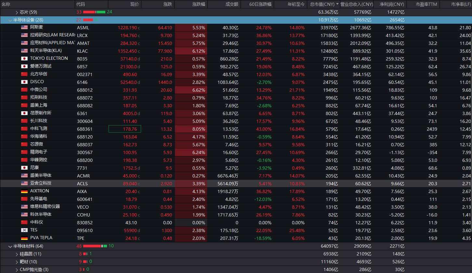The width and height of the screenshot is (472, 273).
Task: Click the South Korea flag icon beside TES
Action: click(24, 230)
